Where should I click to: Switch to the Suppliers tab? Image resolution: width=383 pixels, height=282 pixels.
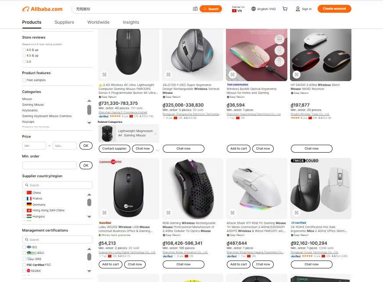coord(64,22)
